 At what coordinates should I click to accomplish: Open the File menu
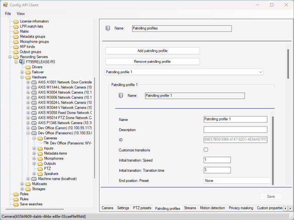point(8,13)
